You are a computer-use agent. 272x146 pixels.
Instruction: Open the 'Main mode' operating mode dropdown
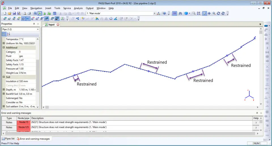click(154, 13)
